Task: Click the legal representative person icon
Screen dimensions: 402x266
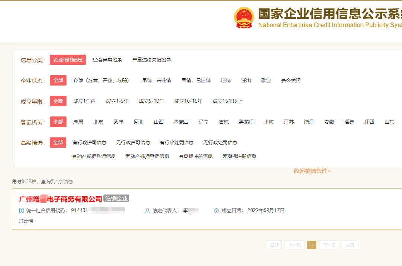Action: tap(147, 210)
